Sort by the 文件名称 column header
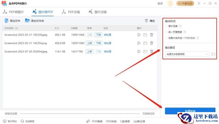Screen dimensions: 219x124 tap(11, 28)
